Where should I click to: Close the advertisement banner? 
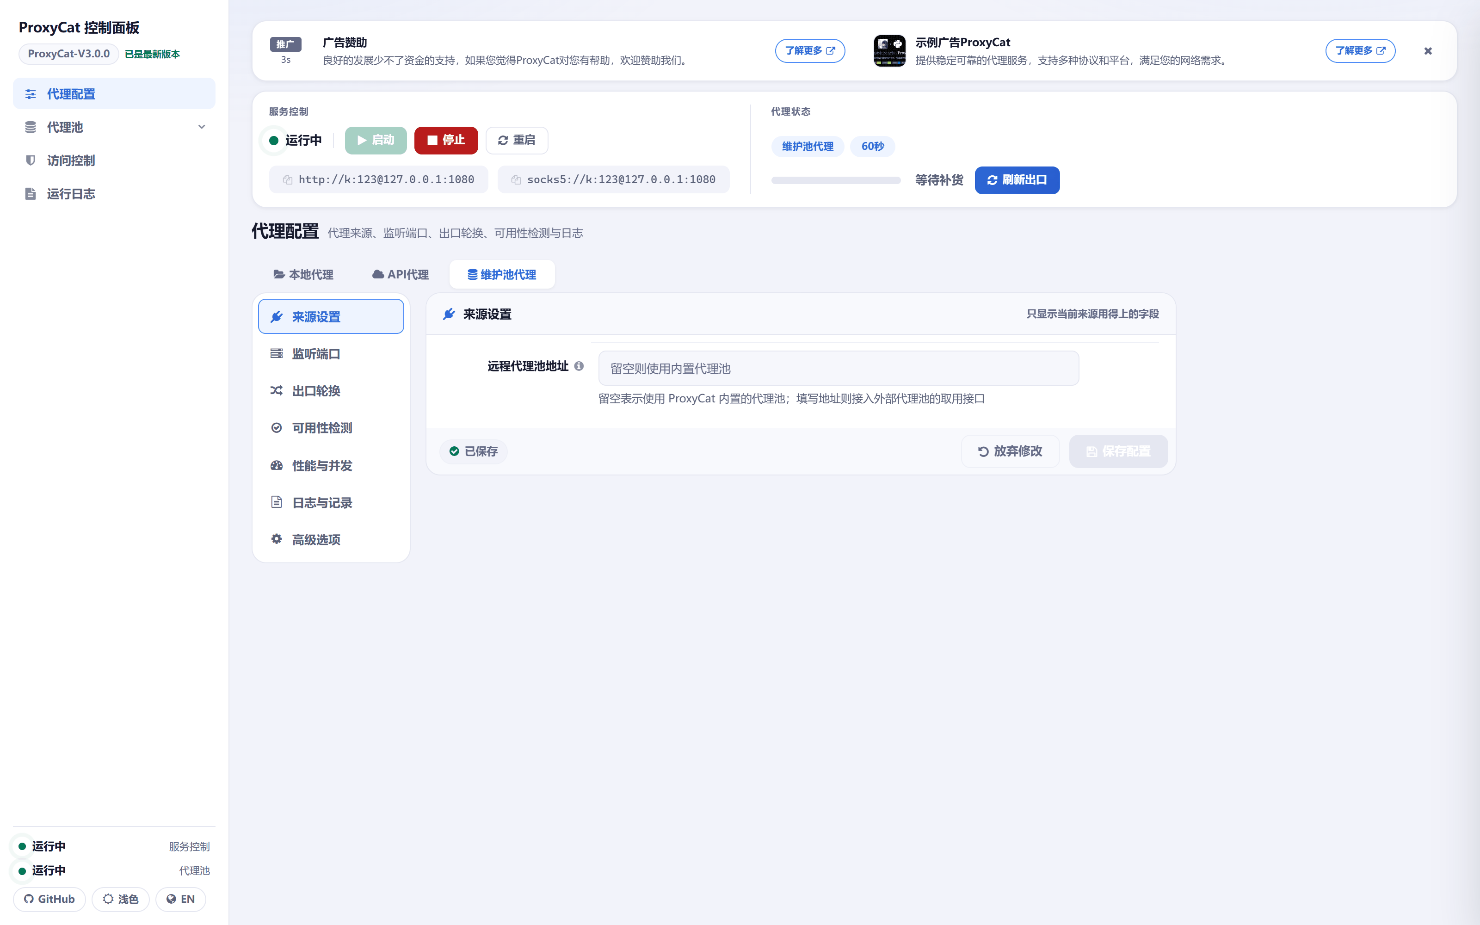click(x=1428, y=51)
